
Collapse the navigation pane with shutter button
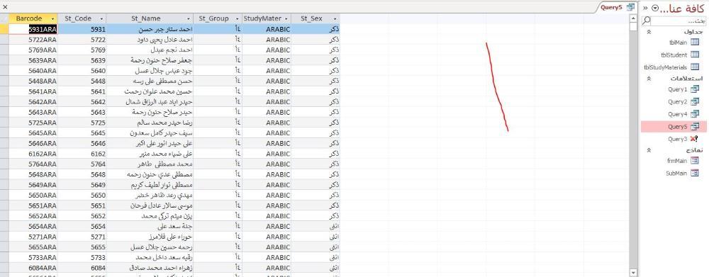[644, 8]
